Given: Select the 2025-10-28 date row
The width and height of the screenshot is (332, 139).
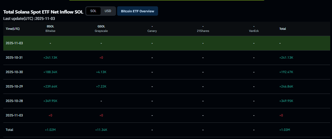Looking at the screenshot, I should [14, 101].
